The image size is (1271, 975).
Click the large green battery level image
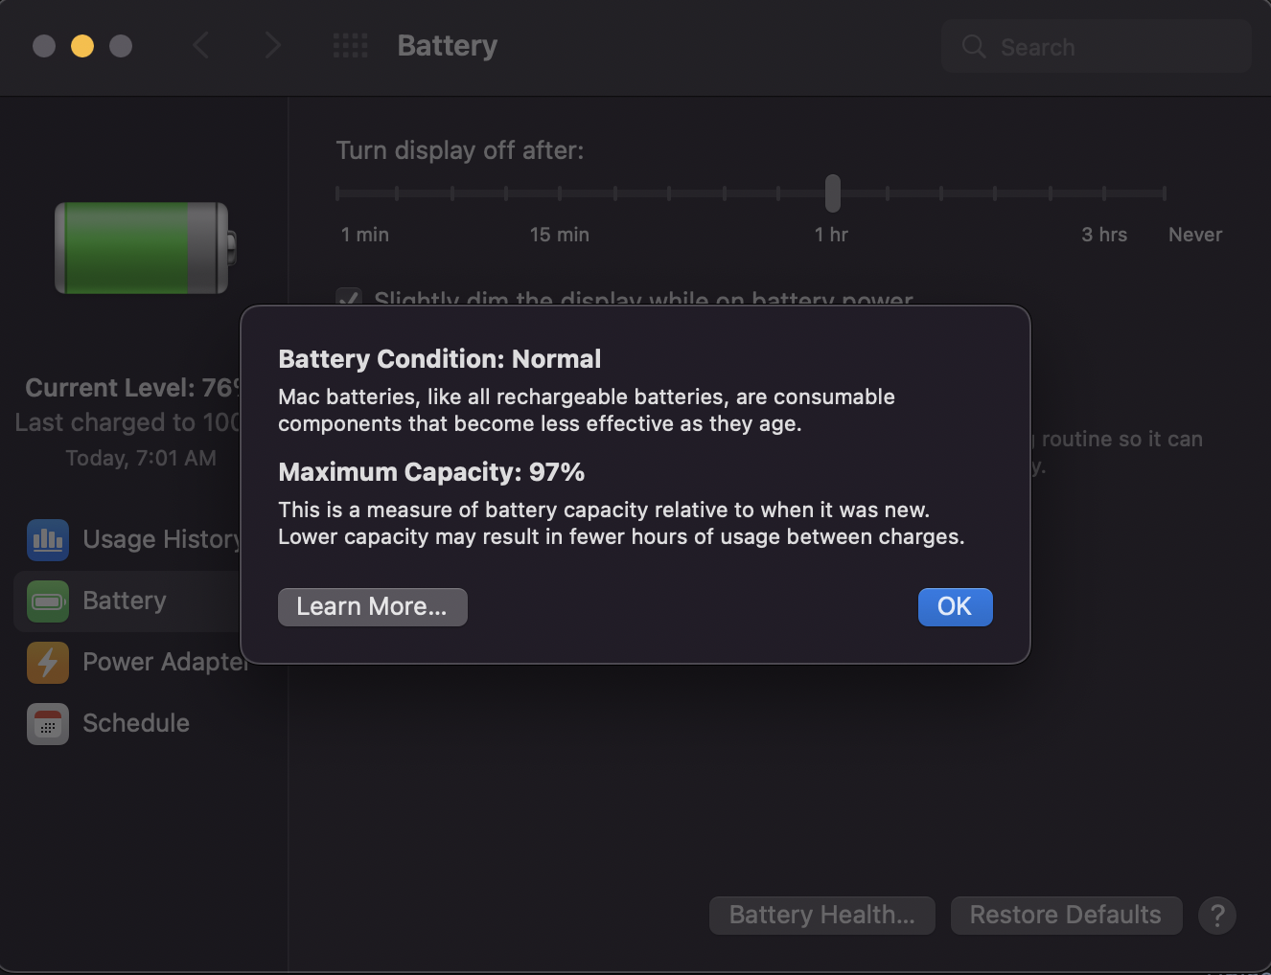coord(146,247)
